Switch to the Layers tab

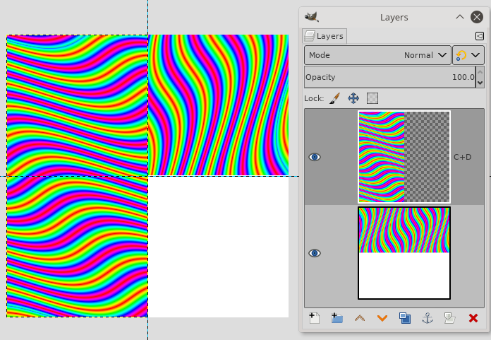pos(325,36)
